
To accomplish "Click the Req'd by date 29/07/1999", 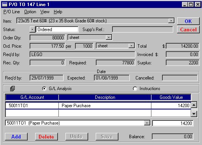I will 47,78.
